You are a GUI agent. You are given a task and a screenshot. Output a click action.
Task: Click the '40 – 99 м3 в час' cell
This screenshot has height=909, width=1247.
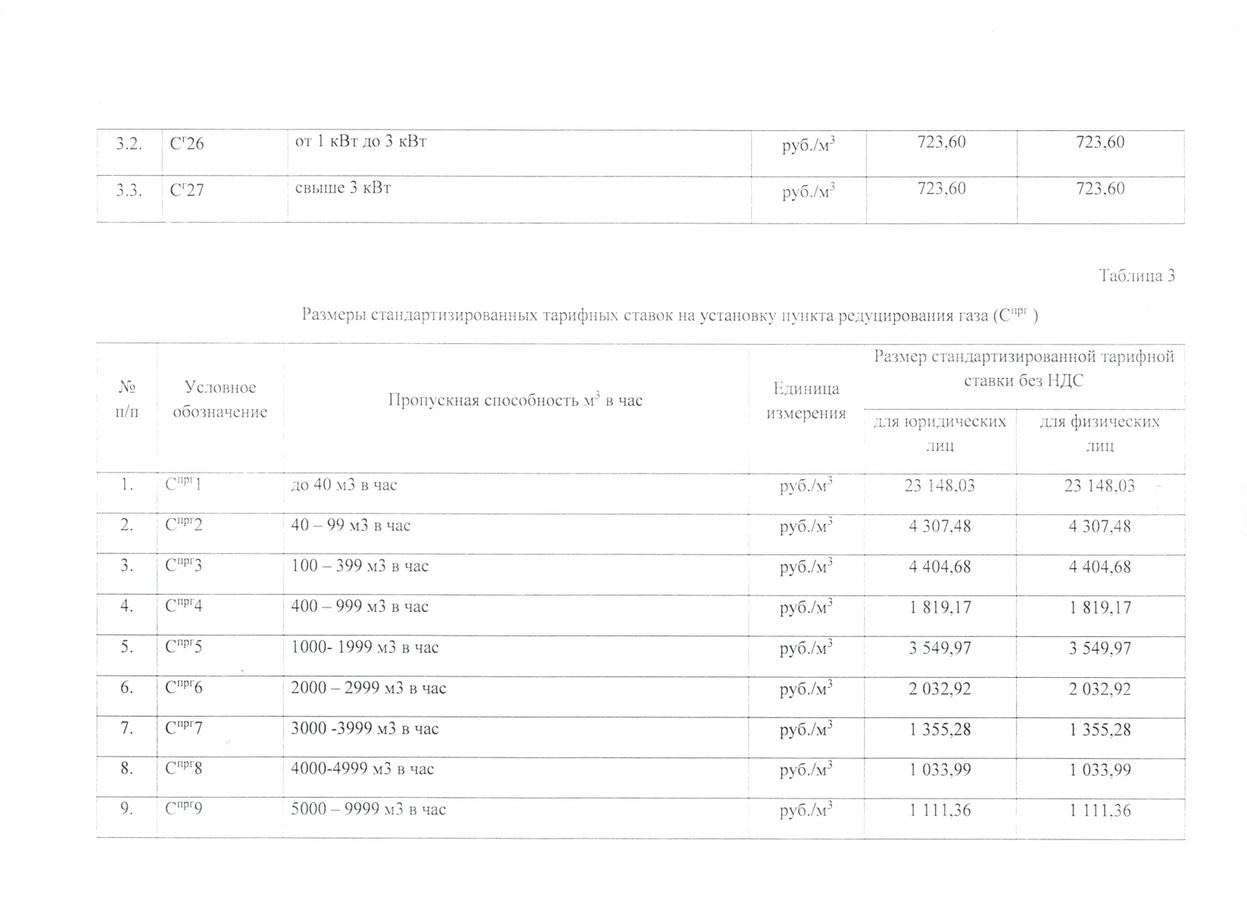(351, 526)
